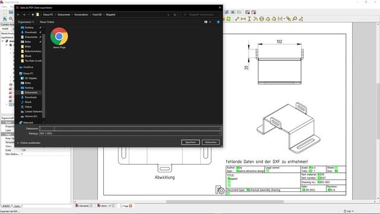Open OneDrive in the dialog sidebar

pos(28,67)
